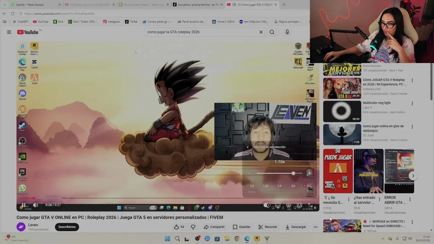
Task: Switch to the Vamos a por los mil tab
Action: click(x=89, y=5)
